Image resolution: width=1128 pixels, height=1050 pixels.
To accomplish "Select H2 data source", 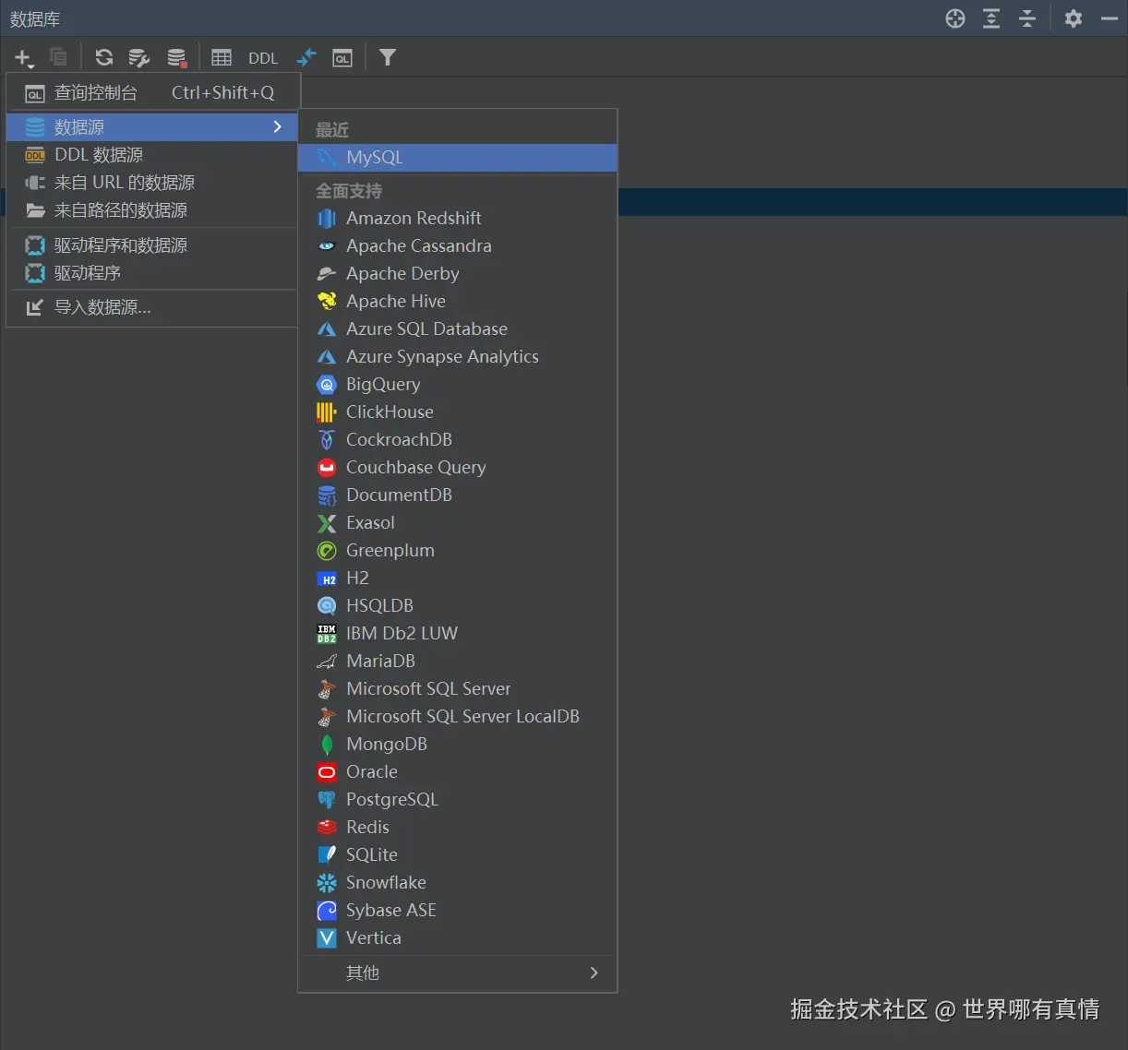I will [458, 578].
